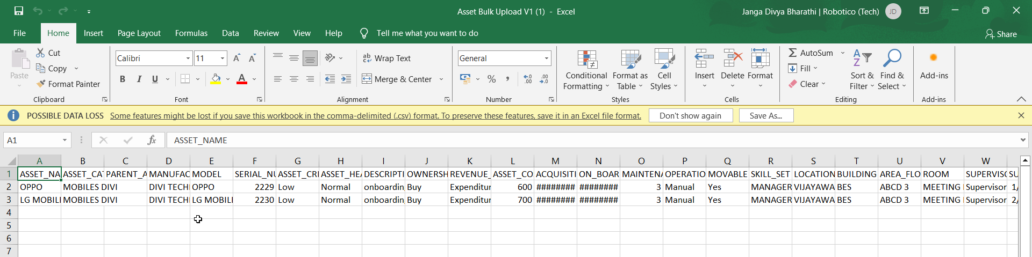Switch to the Data tab
The image size is (1032, 257).
231,33
